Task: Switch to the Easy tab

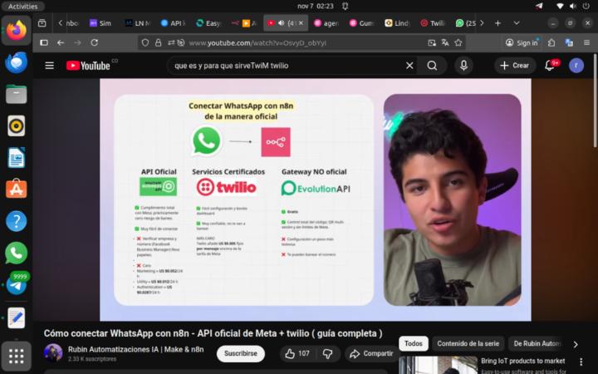Action: 208,23
